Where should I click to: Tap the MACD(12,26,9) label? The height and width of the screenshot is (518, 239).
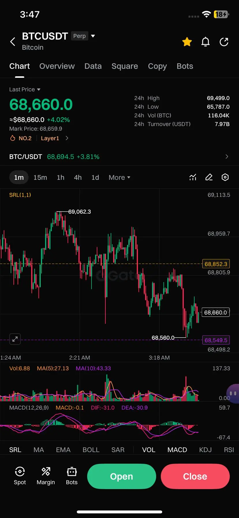29,408
